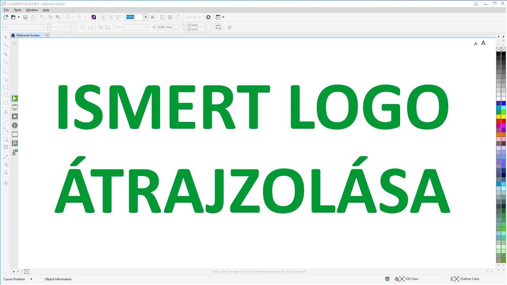The height and width of the screenshot is (285, 507).
Task: Expand the Cursor Position arrow
Action: click(x=31, y=279)
